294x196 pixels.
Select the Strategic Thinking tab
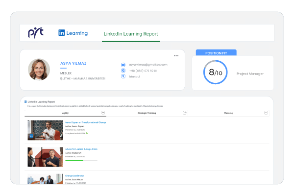click(x=147, y=113)
